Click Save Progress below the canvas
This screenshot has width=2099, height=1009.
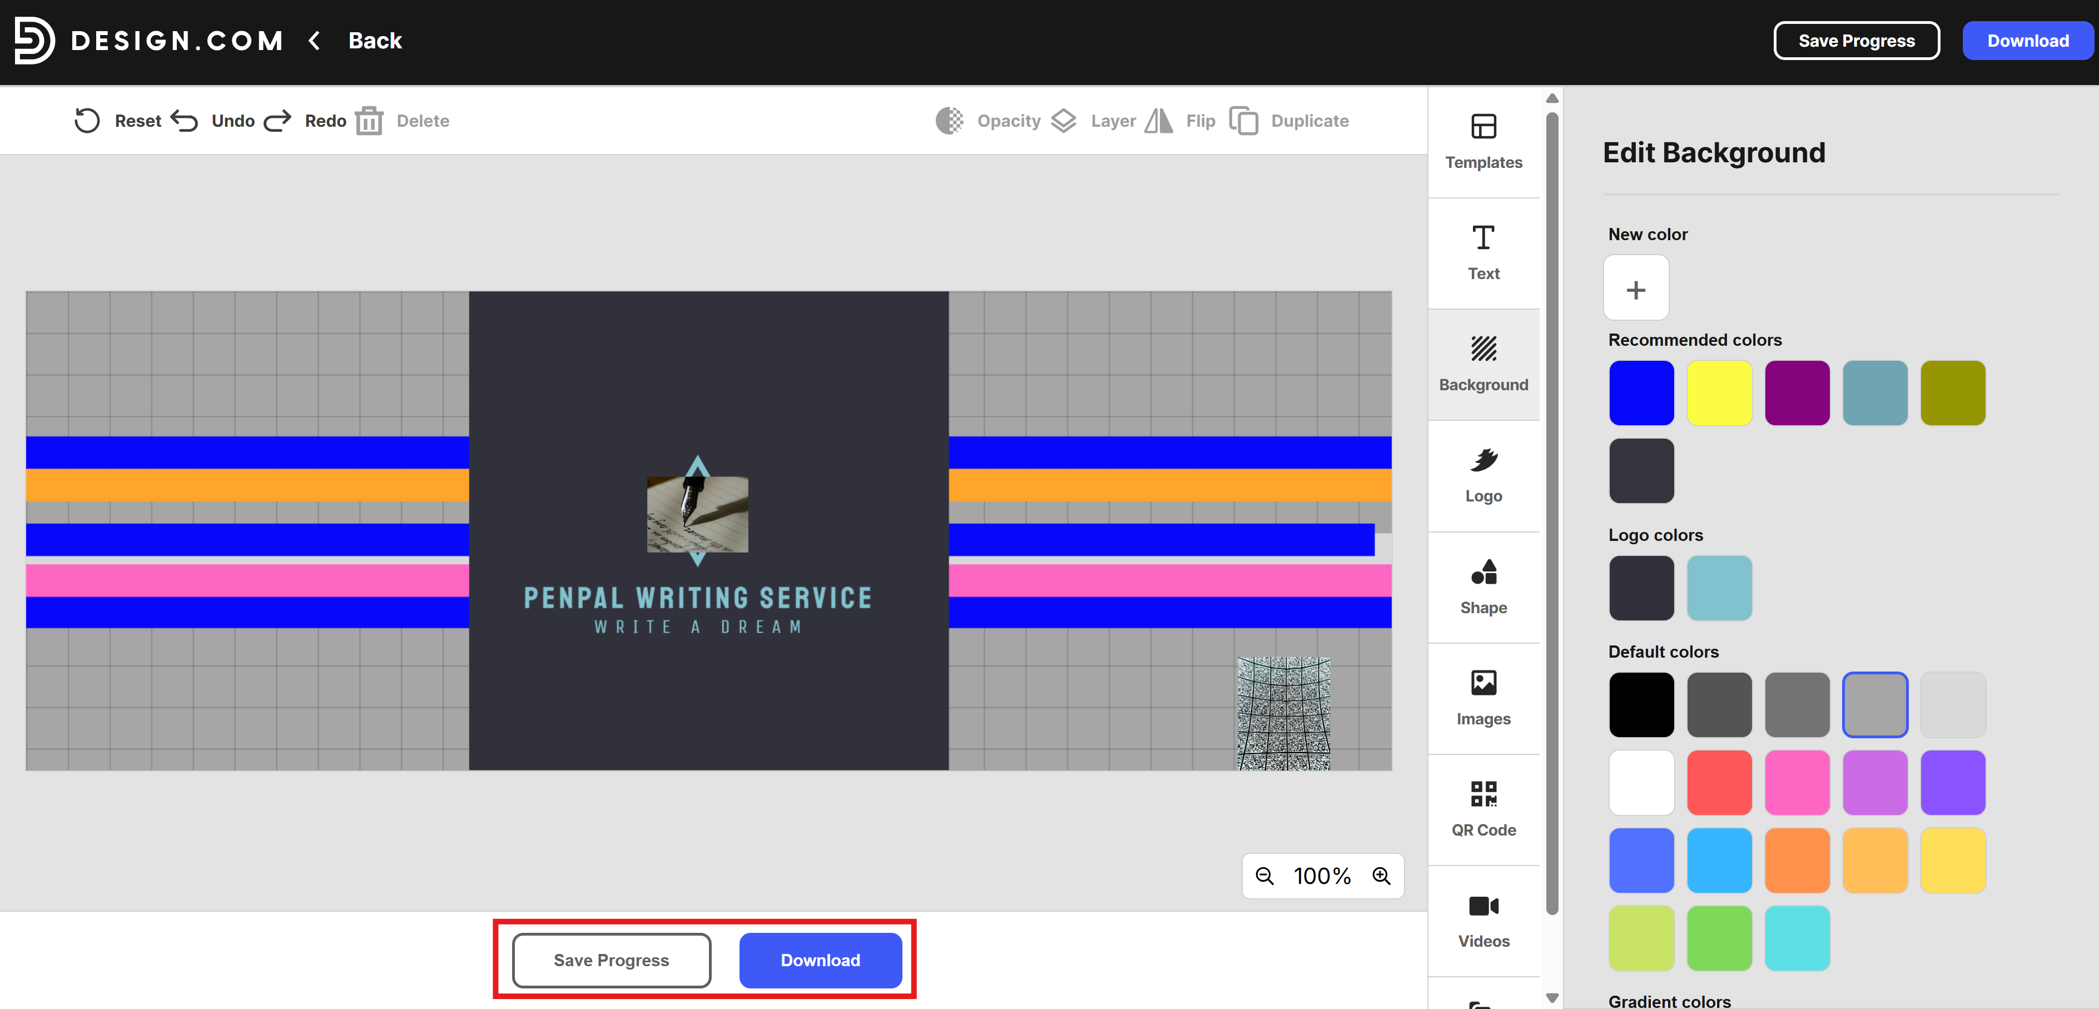(x=611, y=960)
